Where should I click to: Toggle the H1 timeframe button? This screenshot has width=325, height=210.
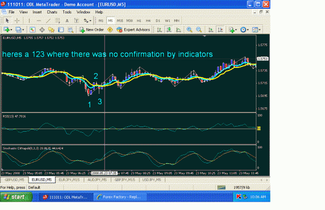pyautogui.click(x=139, y=21)
